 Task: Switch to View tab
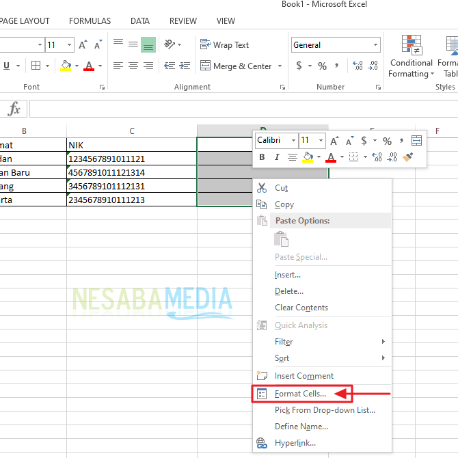tap(226, 21)
